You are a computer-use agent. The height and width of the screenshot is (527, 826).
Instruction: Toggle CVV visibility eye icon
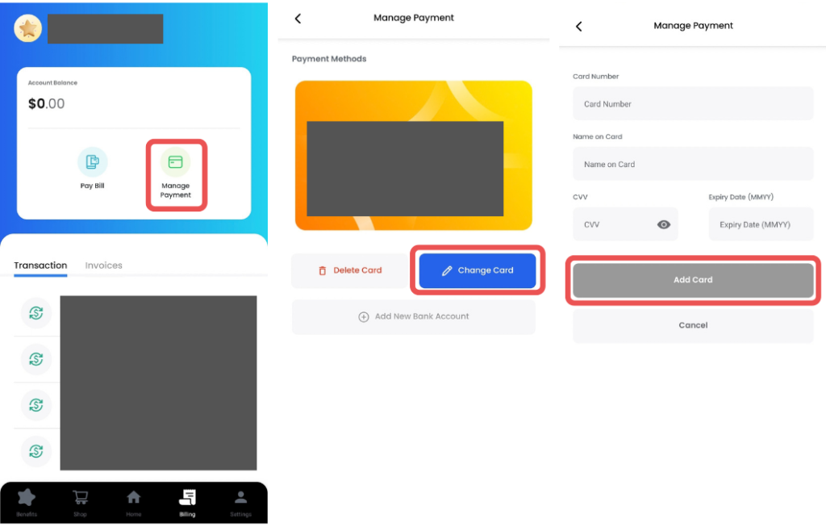click(x=664, y=224)
